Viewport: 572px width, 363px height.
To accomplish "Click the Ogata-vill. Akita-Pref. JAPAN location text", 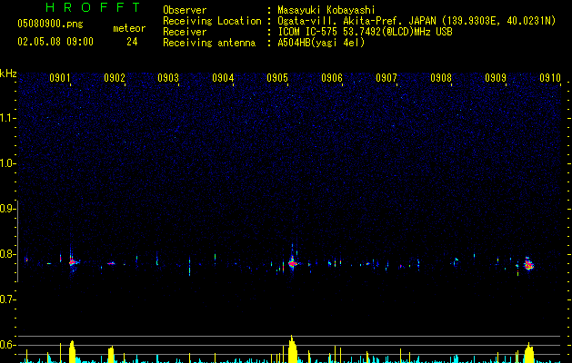I will pos(416,21).
